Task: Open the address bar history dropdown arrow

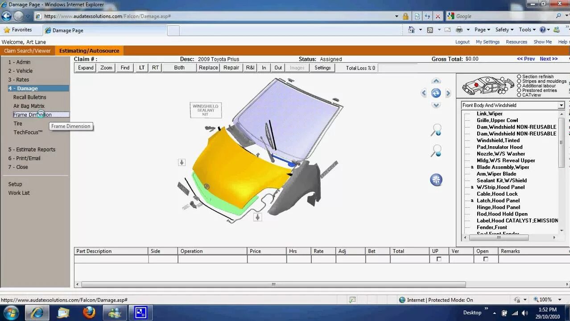Action: click(x=397, y=16)
